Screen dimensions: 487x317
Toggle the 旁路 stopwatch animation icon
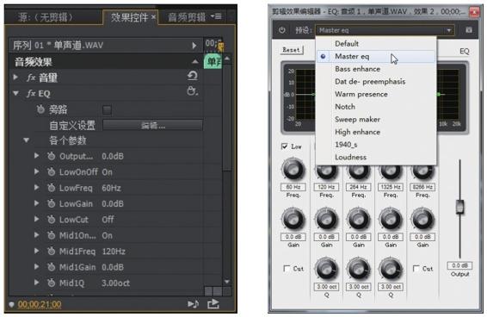coord(40,109)
